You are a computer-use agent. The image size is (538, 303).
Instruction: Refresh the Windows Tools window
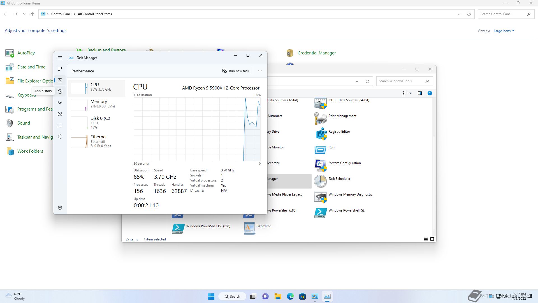pos(367,81)
